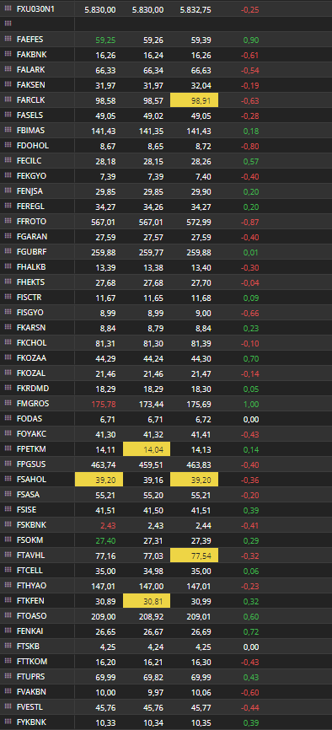Select the grid icon on the FGARAN row

tap(8, 237)
